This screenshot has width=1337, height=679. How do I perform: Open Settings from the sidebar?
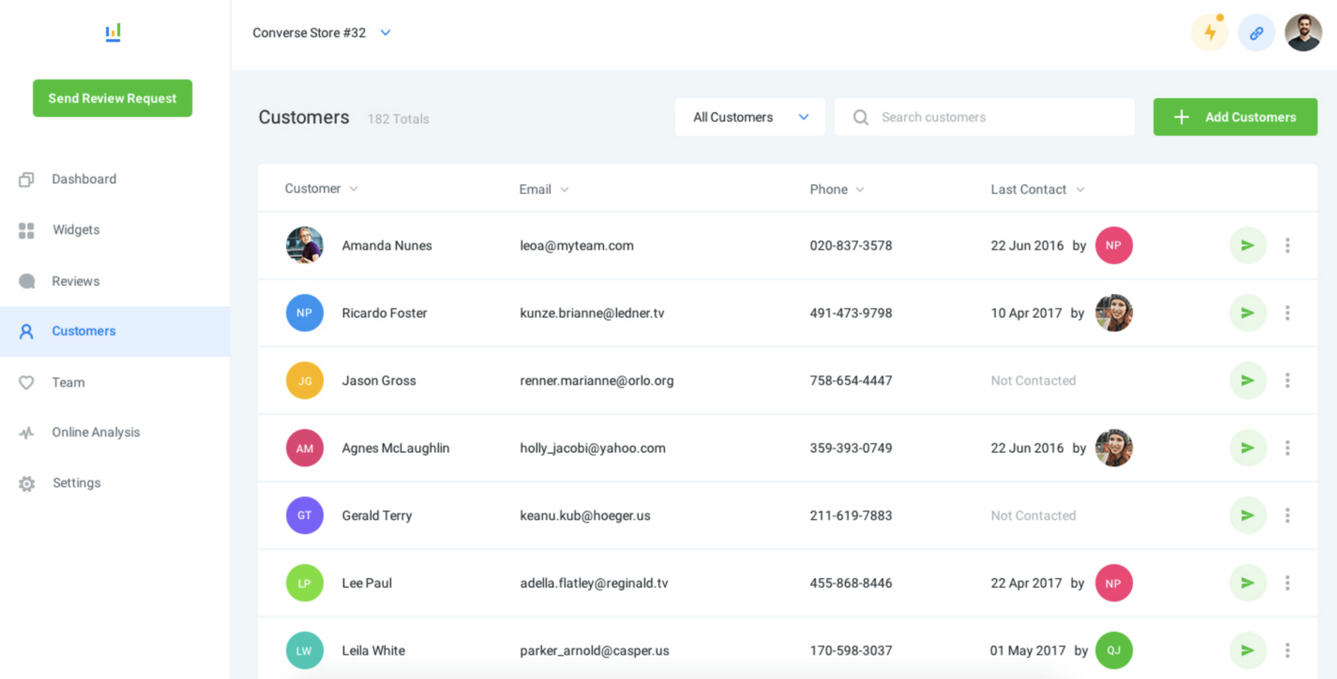click(x=76, y=483)
